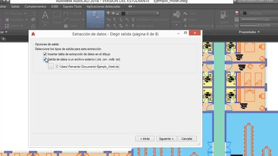Click the Empalme fillet icon
Screen dimensions: 278x156
coord(7,19)
